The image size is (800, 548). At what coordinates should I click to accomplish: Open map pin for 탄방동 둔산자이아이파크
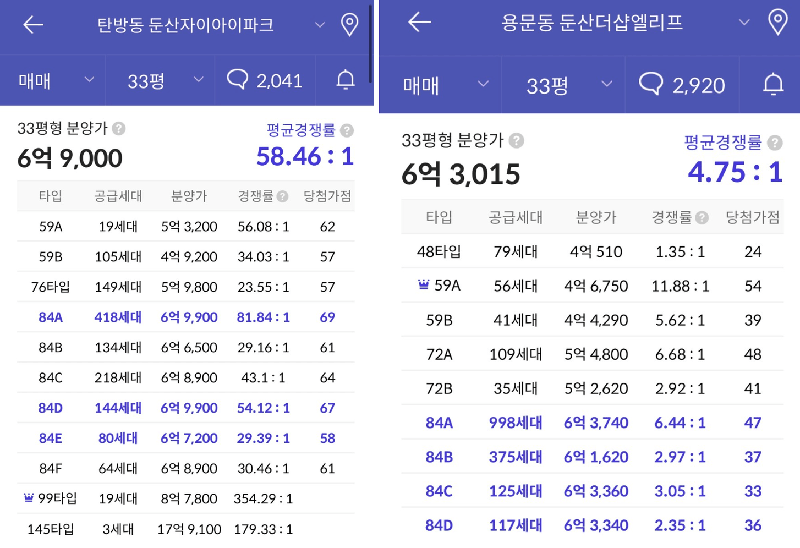[x=349, y=25]
